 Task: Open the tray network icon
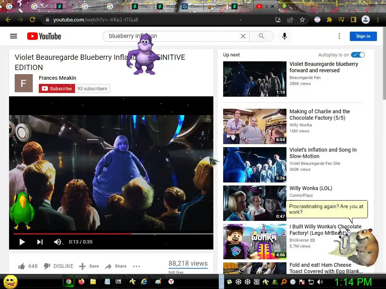point(311,282)
